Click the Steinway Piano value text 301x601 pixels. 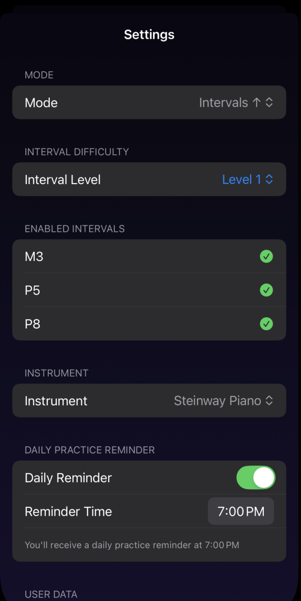pyautogui.click(x=217, y=400)
